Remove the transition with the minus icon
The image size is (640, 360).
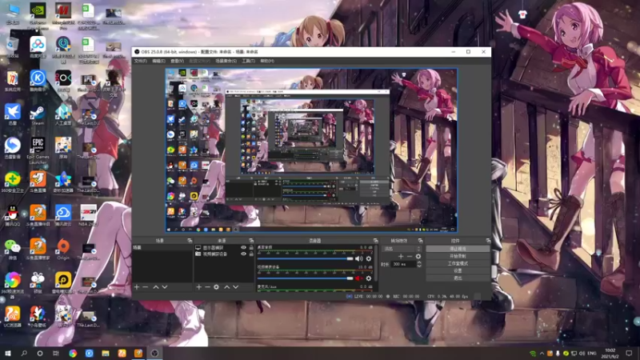(x=410, y=256)
